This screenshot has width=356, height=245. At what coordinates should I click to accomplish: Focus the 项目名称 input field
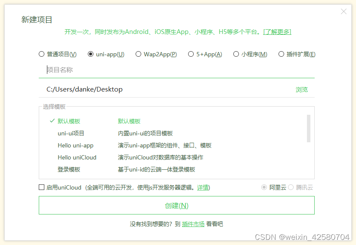[x=176, y=70]
